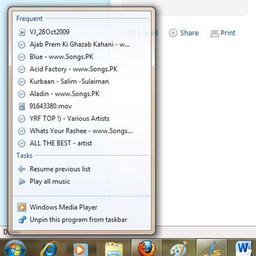Switch to Firefox on the taskbar
Image resolution: width=256 pixels, height=256 pixels.
(x=146, y=248)
